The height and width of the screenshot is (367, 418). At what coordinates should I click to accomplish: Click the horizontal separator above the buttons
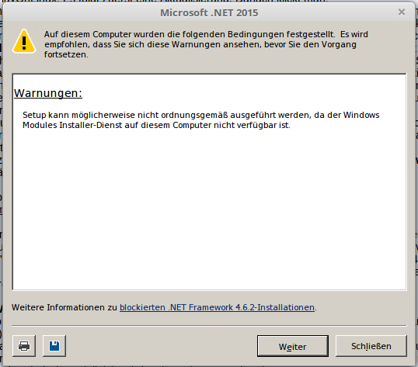pyautogui.click(x=209, y=325)
